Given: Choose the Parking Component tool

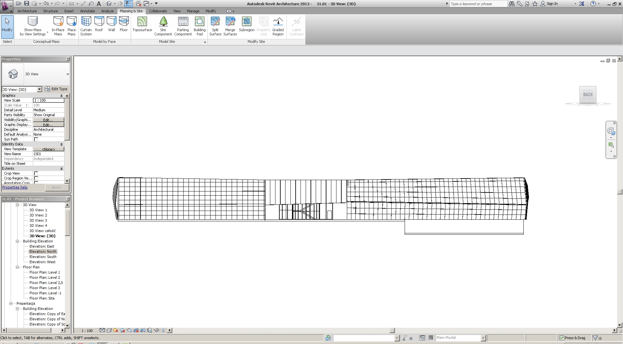Looking at the screenshot, I should coord(183,26).
